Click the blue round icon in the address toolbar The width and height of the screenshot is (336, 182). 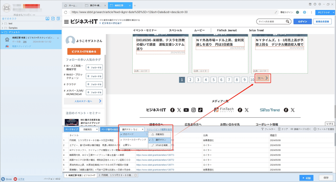pos(304,12)
